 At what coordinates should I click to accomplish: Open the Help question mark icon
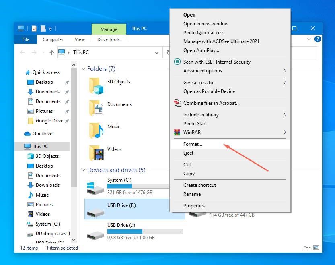coord(317,39)
